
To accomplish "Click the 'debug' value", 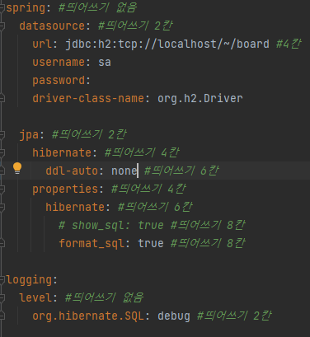I will (x=174, y=316).
